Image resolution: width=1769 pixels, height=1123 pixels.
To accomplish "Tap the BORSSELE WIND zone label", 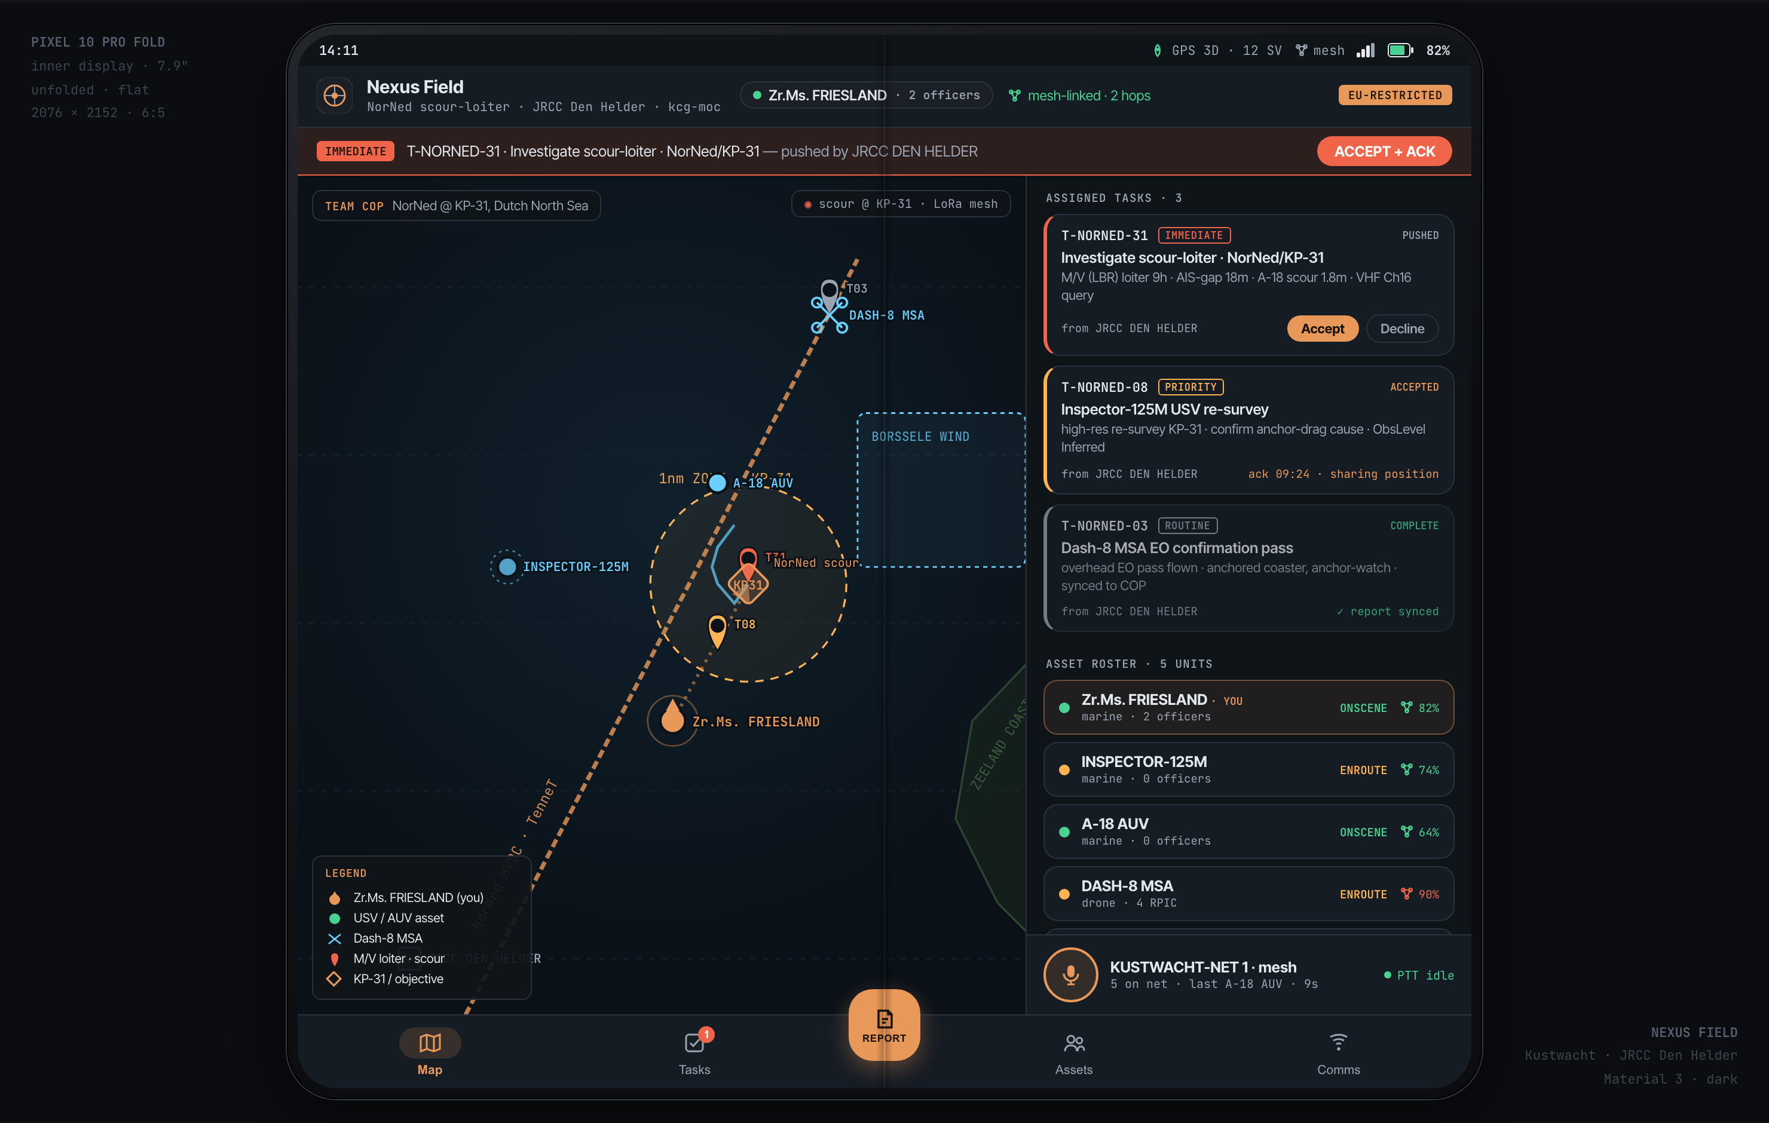I will (x=920, y=436).
